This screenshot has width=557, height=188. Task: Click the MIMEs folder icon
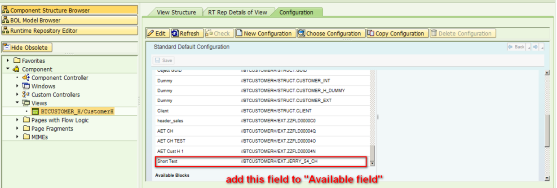pyautogui.click(x=26, y=137)
